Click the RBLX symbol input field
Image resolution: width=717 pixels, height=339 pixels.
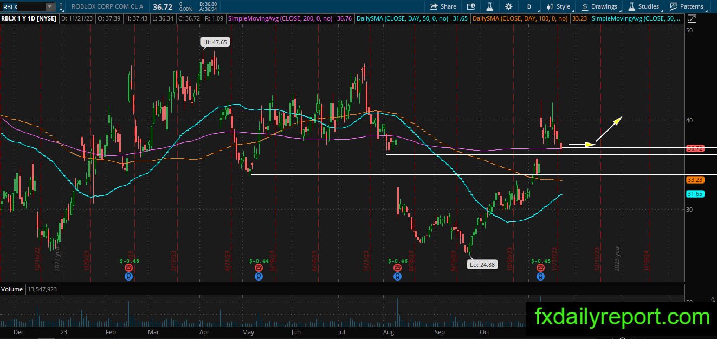[x=22, y=6]
